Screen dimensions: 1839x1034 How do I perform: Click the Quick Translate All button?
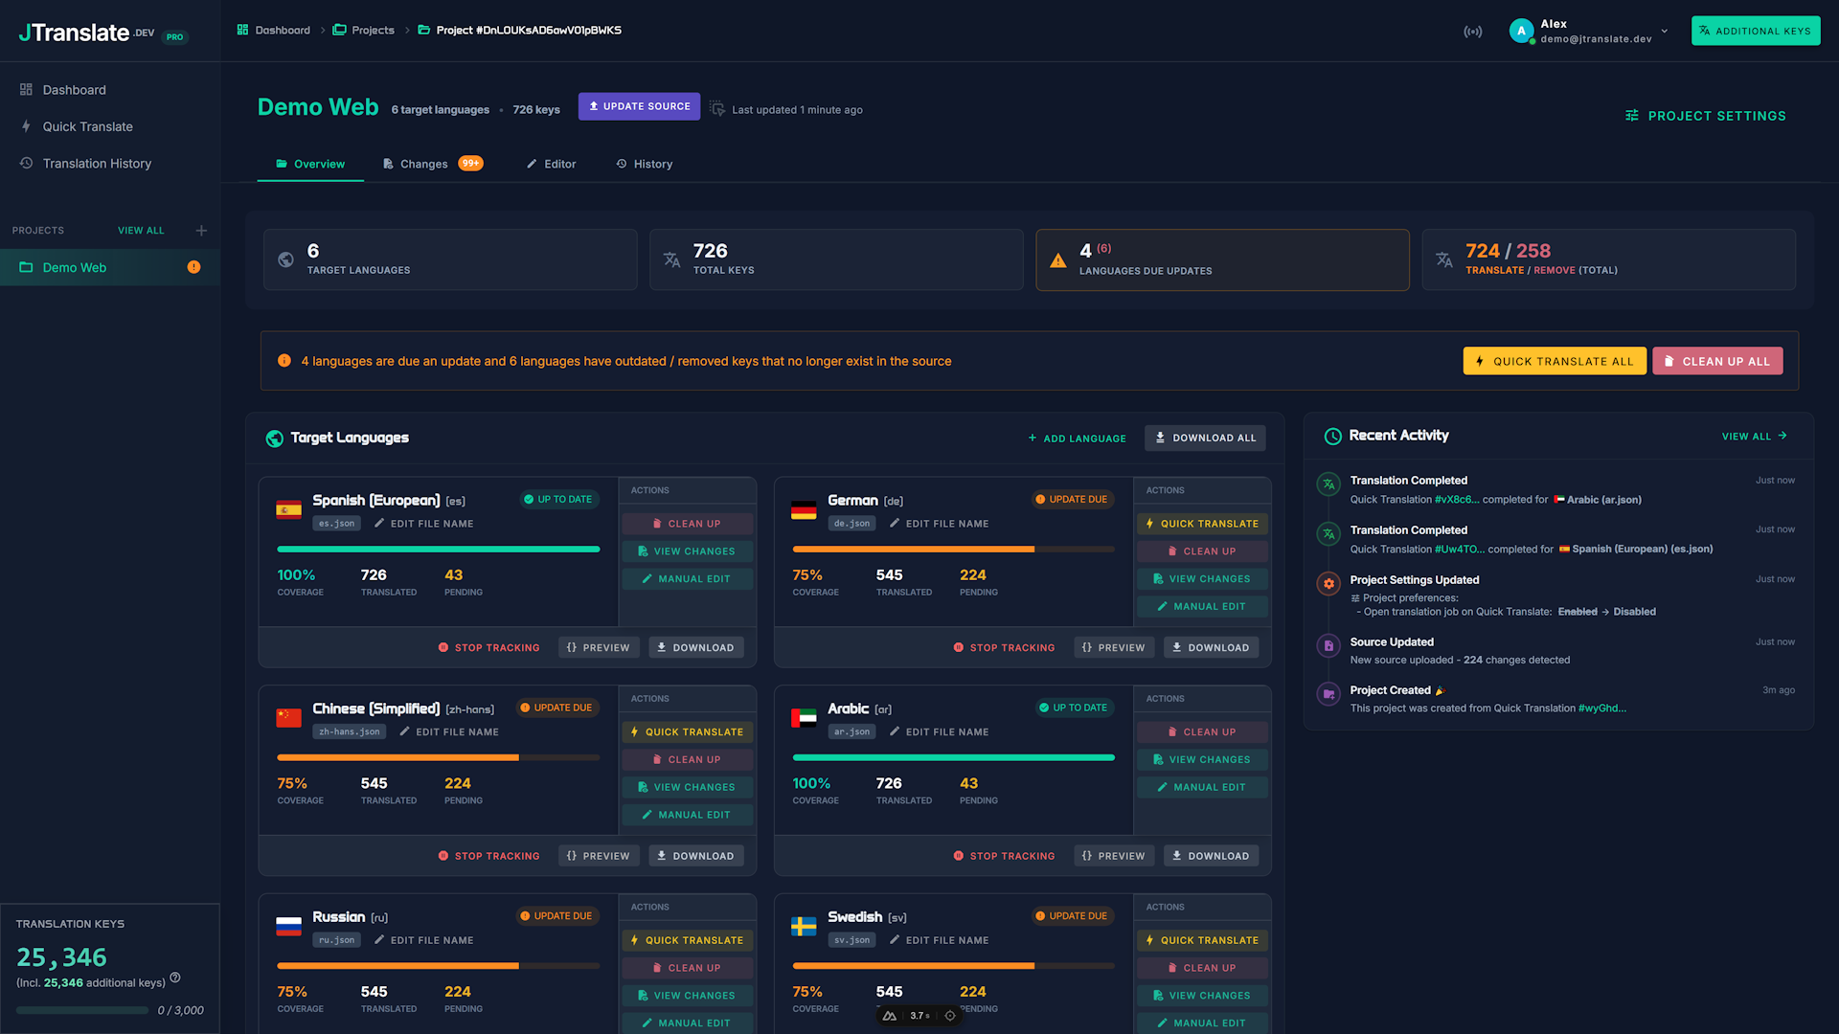[x=1554, y=361]
